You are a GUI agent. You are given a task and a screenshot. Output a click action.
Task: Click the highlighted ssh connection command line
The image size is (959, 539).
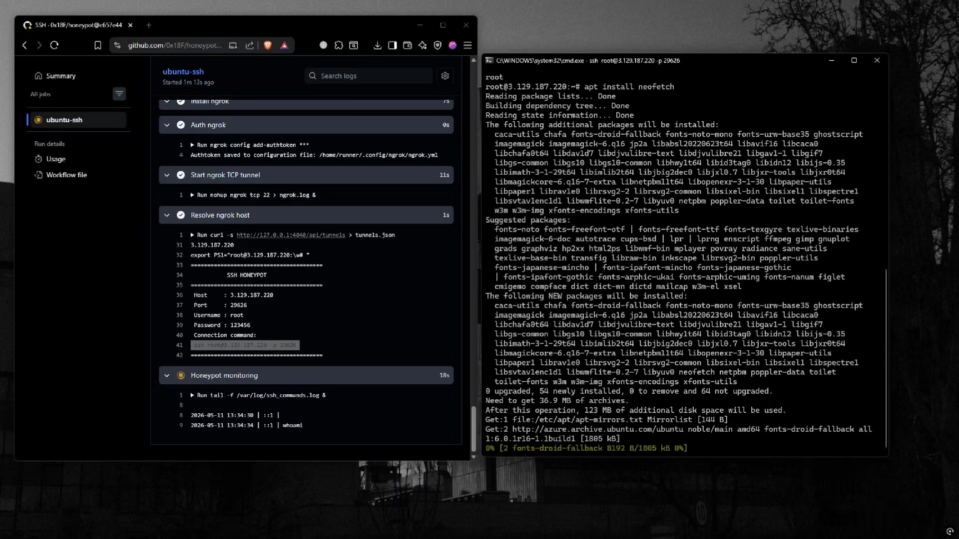click(245, 345)
